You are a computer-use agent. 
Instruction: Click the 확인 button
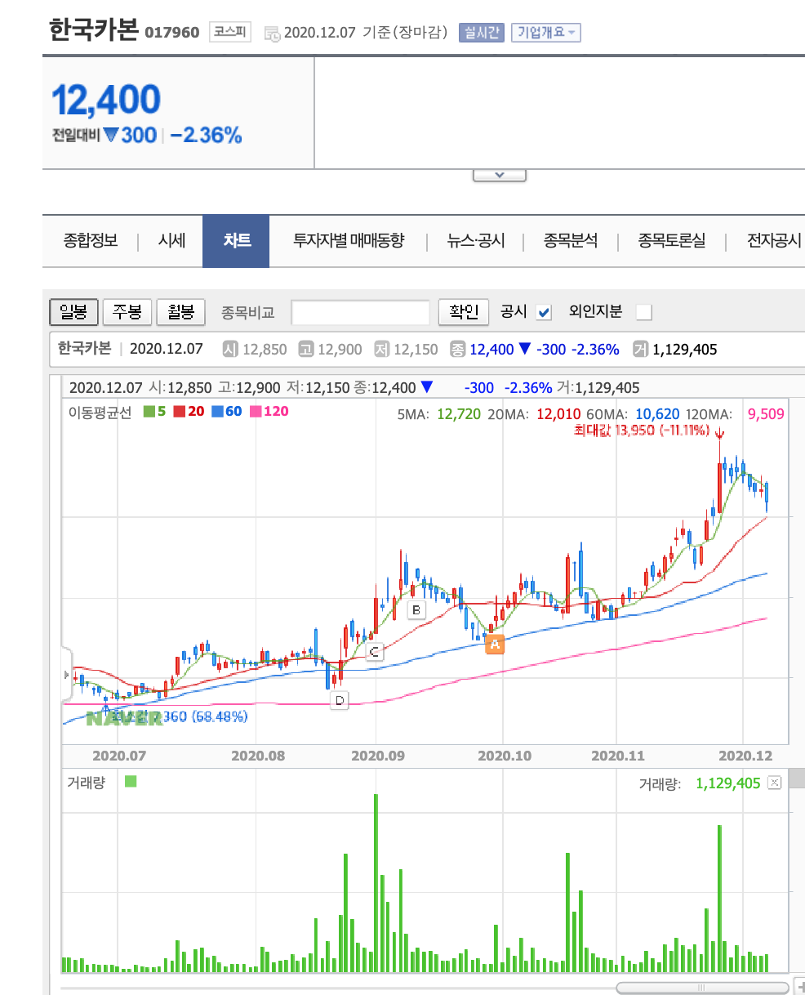(464, 311)
